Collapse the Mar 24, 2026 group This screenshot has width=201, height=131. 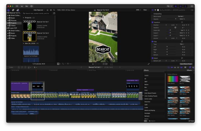23,43
